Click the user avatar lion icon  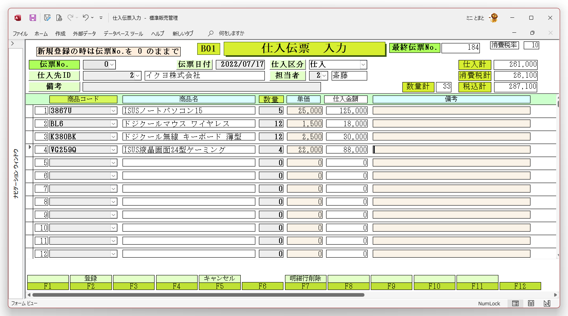(x=494, y=18)
